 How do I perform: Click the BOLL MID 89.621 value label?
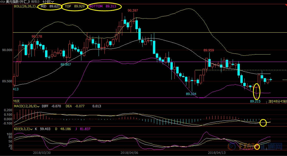[x=50, y=6]
